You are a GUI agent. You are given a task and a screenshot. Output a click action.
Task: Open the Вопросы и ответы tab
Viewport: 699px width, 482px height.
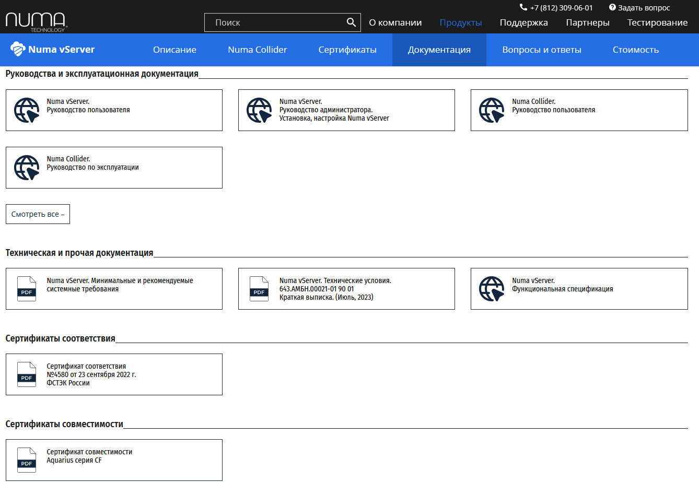tap(541, 50)
